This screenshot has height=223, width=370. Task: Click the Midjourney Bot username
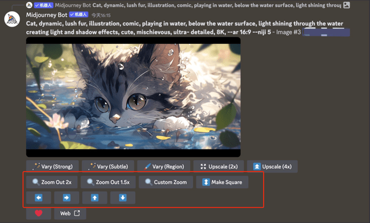pos(46,15)
